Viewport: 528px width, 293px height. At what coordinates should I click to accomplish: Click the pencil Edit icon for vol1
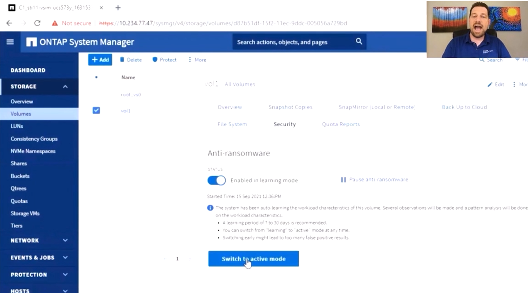[x=490, y=84]
